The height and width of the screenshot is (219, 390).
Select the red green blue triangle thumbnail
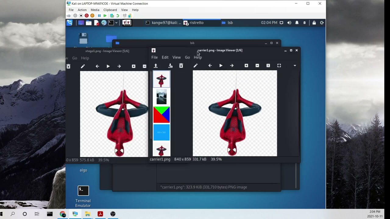(x=161, y=115)
